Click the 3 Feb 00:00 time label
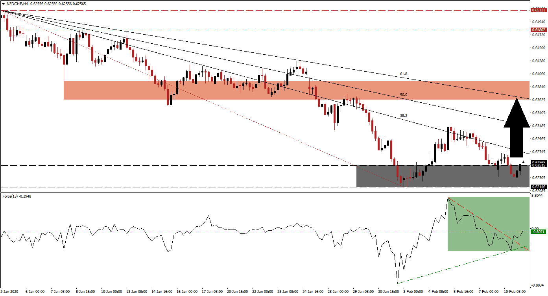The height and width of the screenshot is (296, 548). (x=413, y=292)
